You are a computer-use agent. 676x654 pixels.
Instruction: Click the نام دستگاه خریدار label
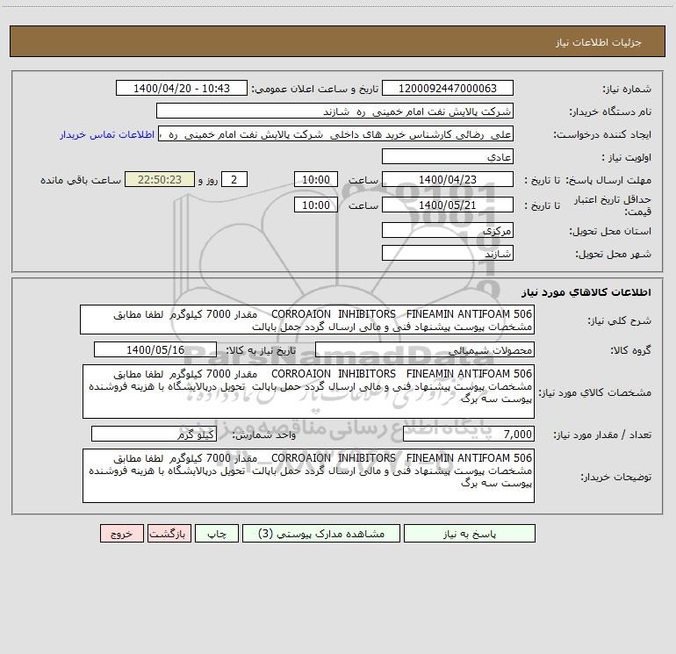pos(610,111)
